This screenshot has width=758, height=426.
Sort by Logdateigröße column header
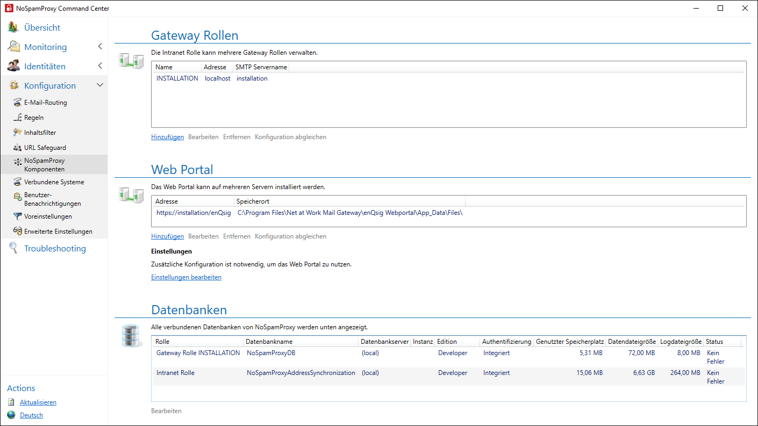click(681, 342)
